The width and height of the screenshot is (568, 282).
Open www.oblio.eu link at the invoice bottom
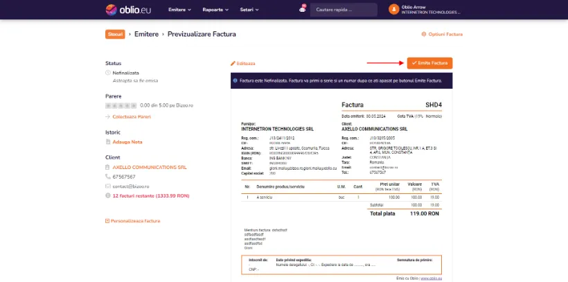click(x=431, y=279)
